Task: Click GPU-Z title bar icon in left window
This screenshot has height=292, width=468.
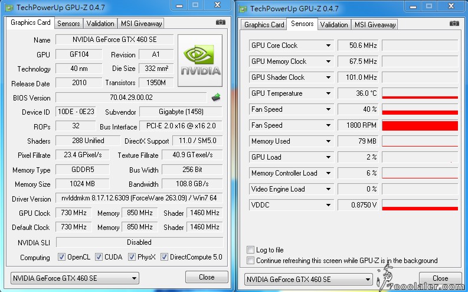Action: (x=9, y=8)
